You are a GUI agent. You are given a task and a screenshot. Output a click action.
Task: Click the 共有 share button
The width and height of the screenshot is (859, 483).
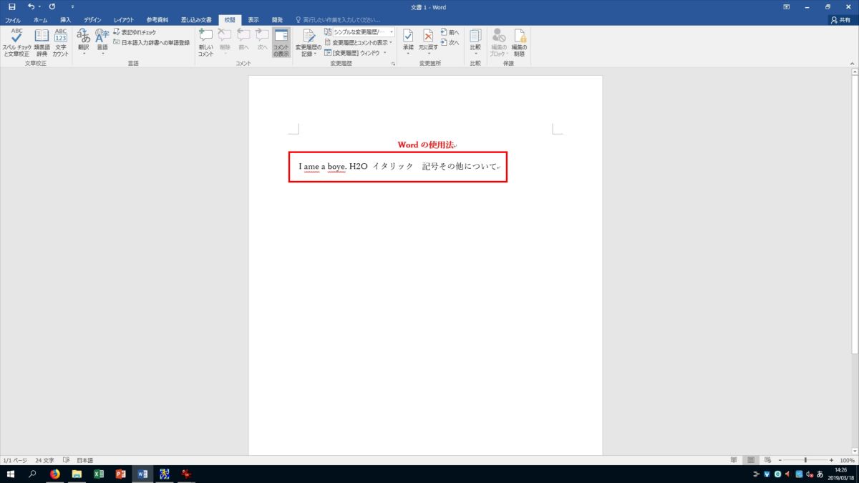842,20
